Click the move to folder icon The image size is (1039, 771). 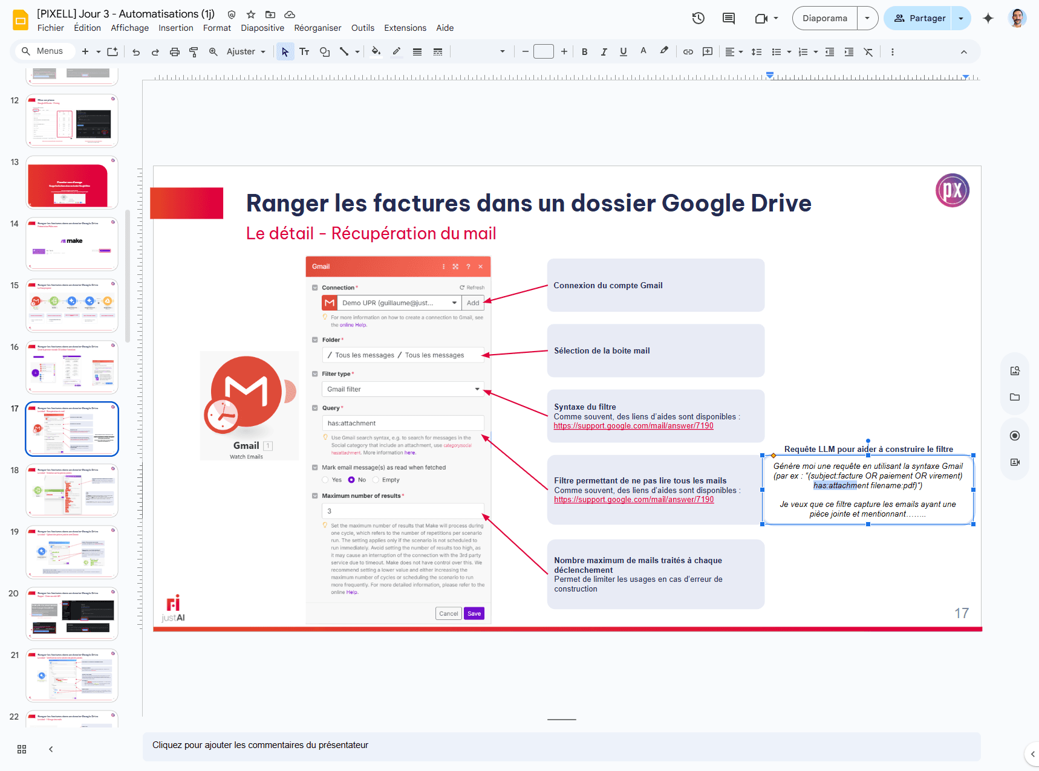tap(270, 15)
